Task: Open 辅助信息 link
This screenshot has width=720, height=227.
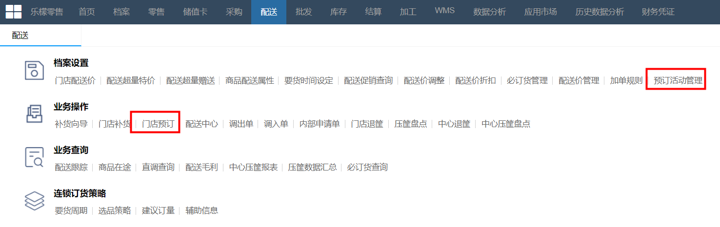Action: pyautogui.click(x=201, y=211)
